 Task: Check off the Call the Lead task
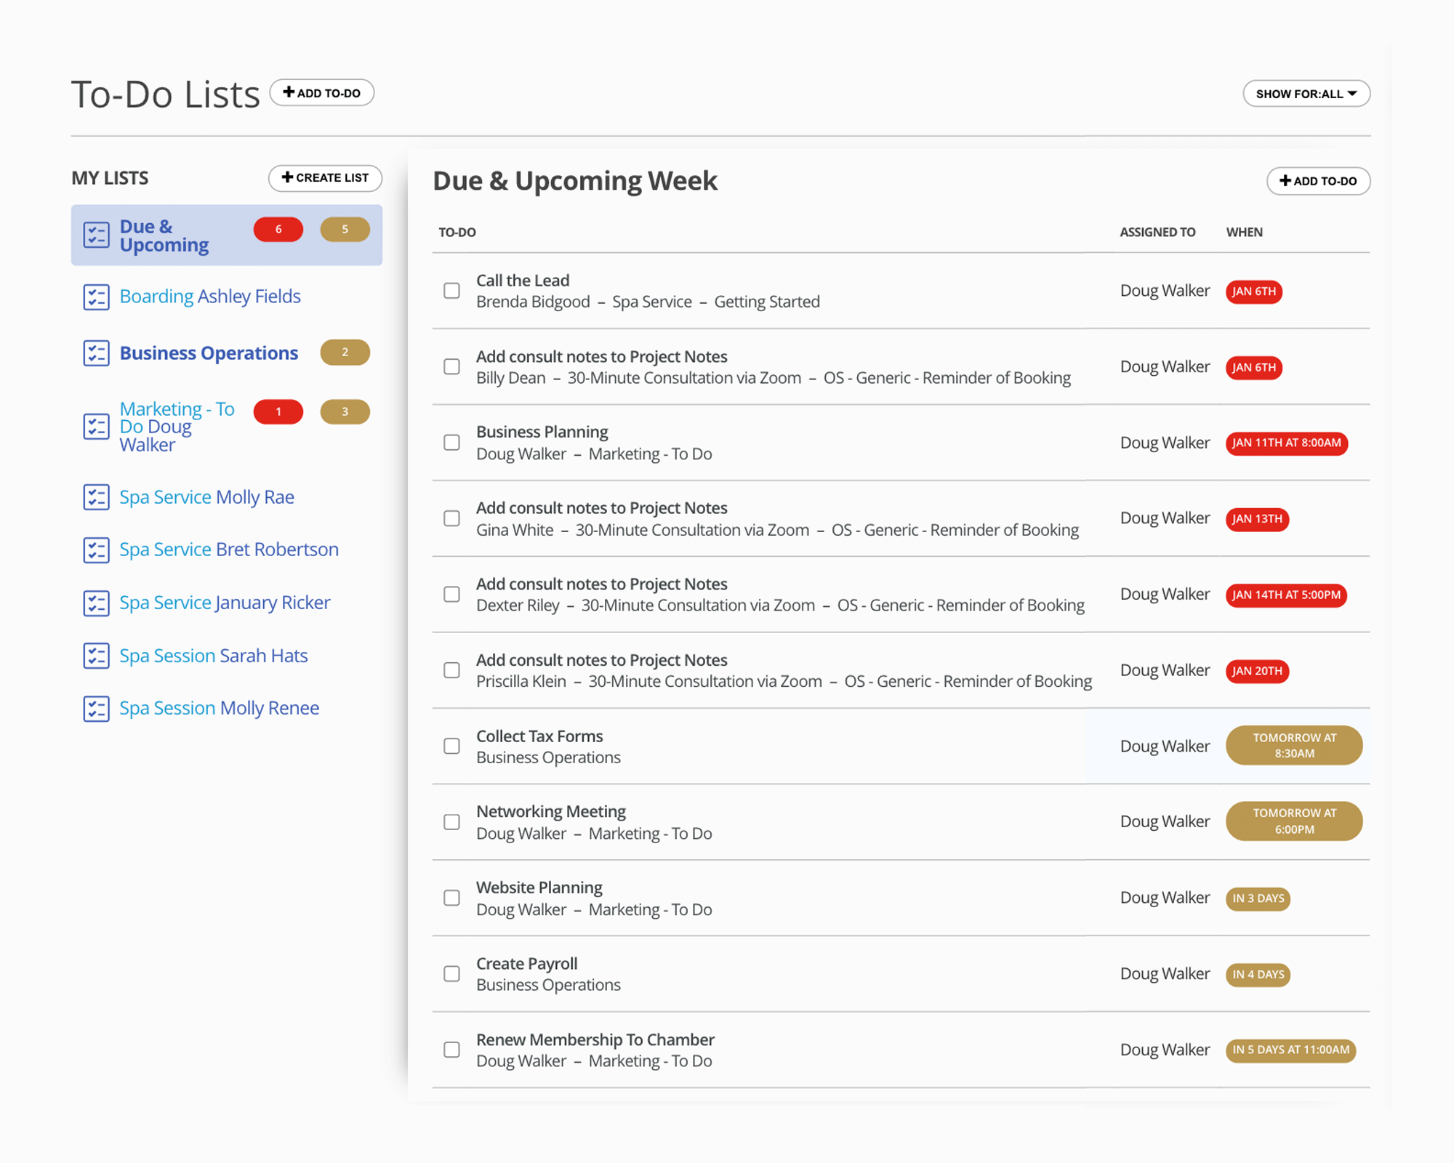click(x=451, y=291)
